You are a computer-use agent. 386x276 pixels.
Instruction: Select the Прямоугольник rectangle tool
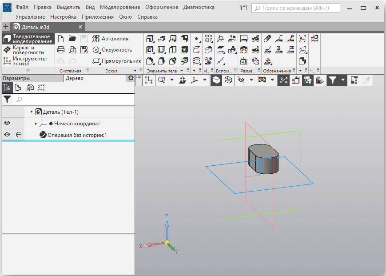click(117, 61)
